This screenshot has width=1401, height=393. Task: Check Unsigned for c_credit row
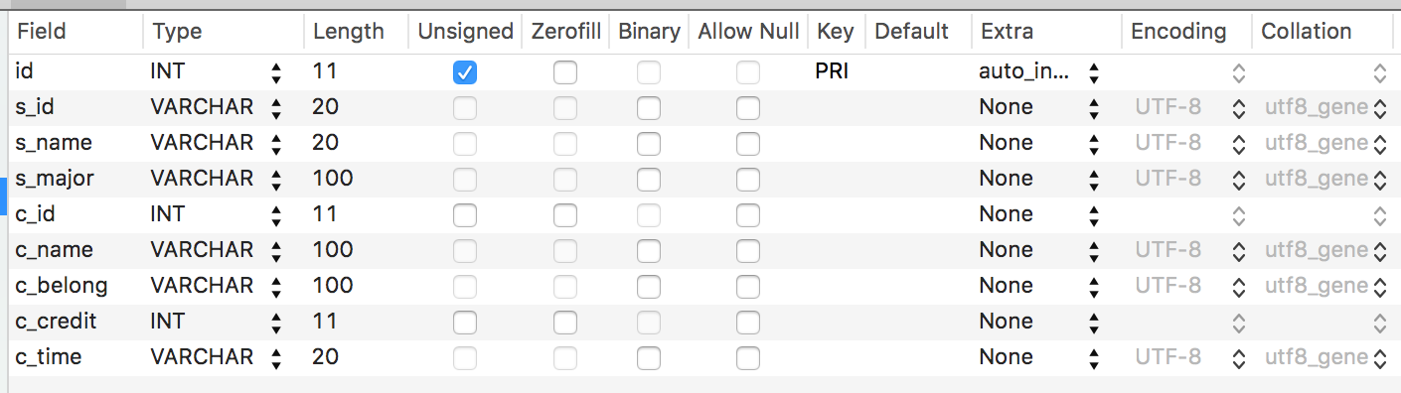pos(464,322)
